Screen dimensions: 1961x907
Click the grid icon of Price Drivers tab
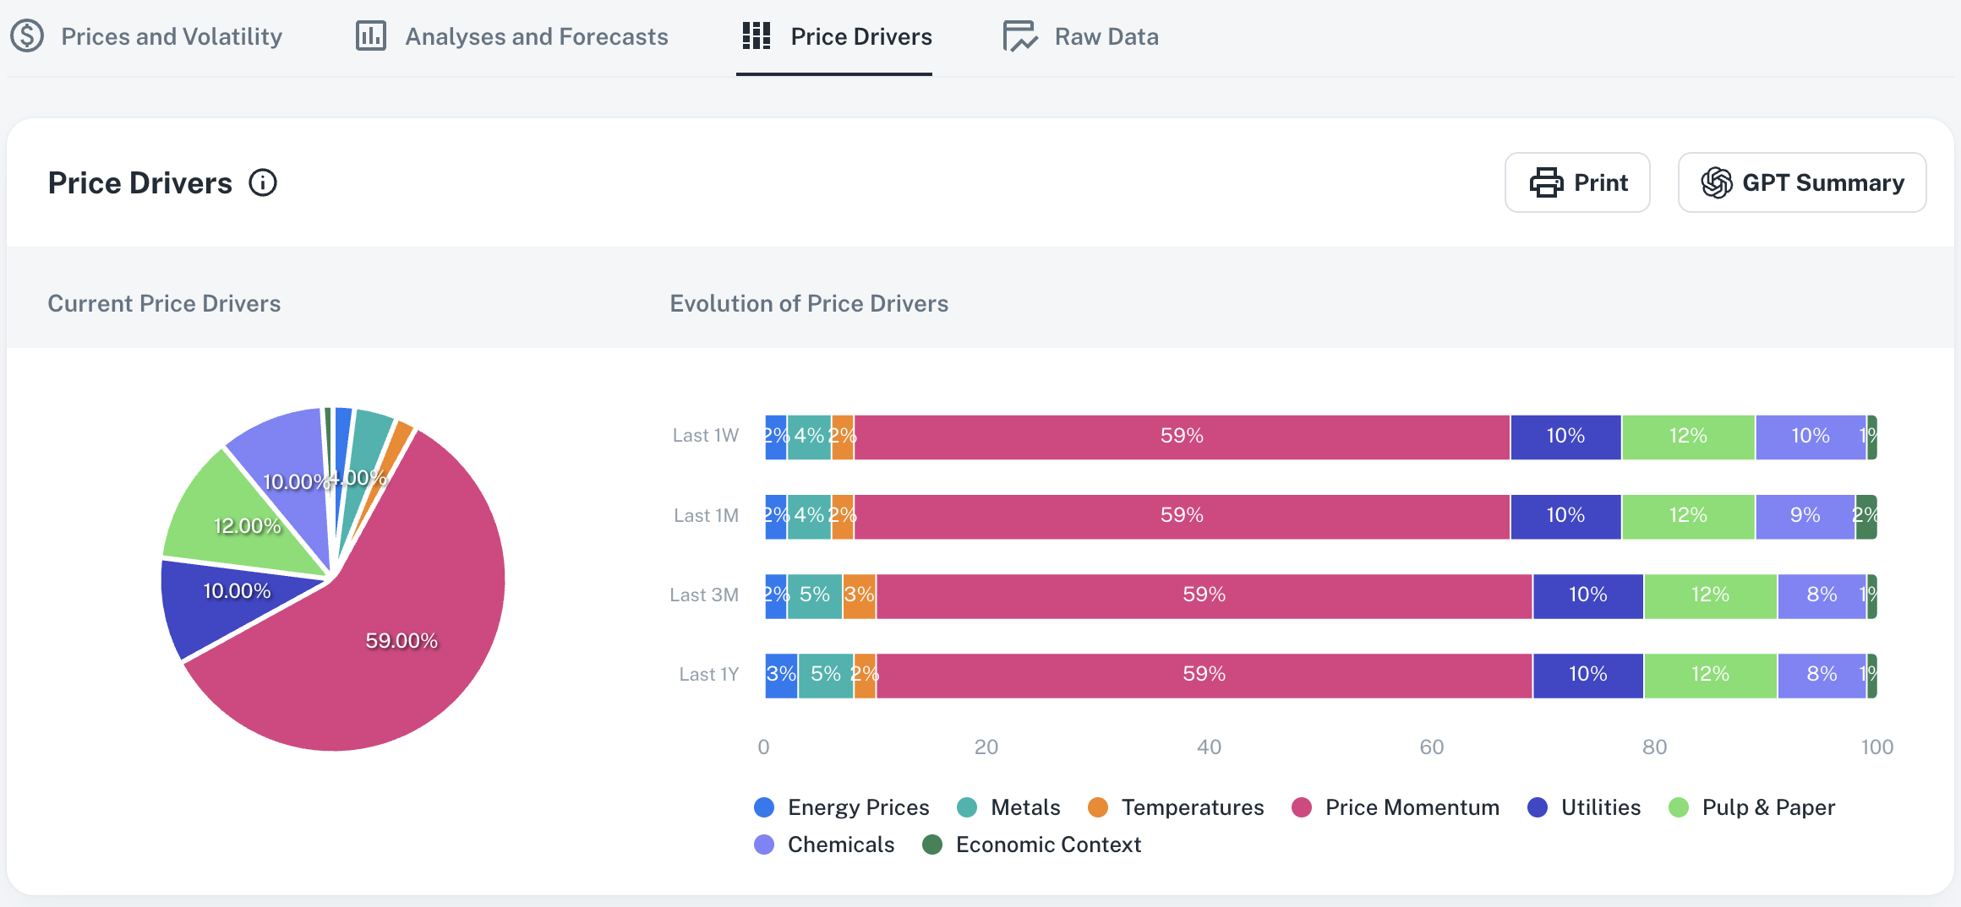click(756, 36)
